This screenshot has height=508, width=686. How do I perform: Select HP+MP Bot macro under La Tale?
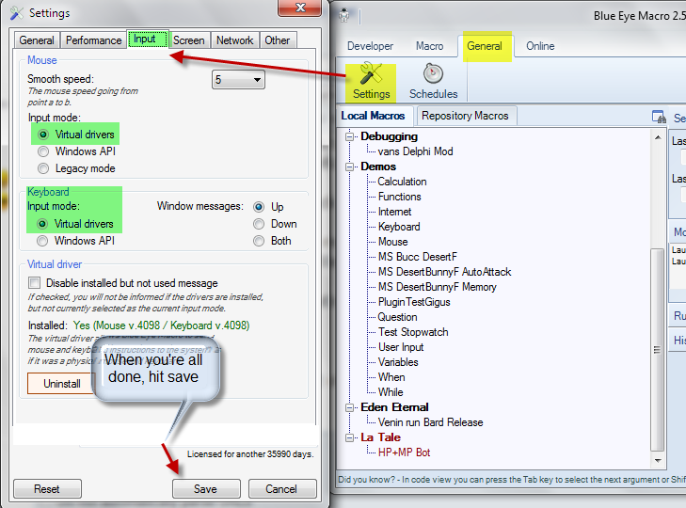[x=404, y=452]
